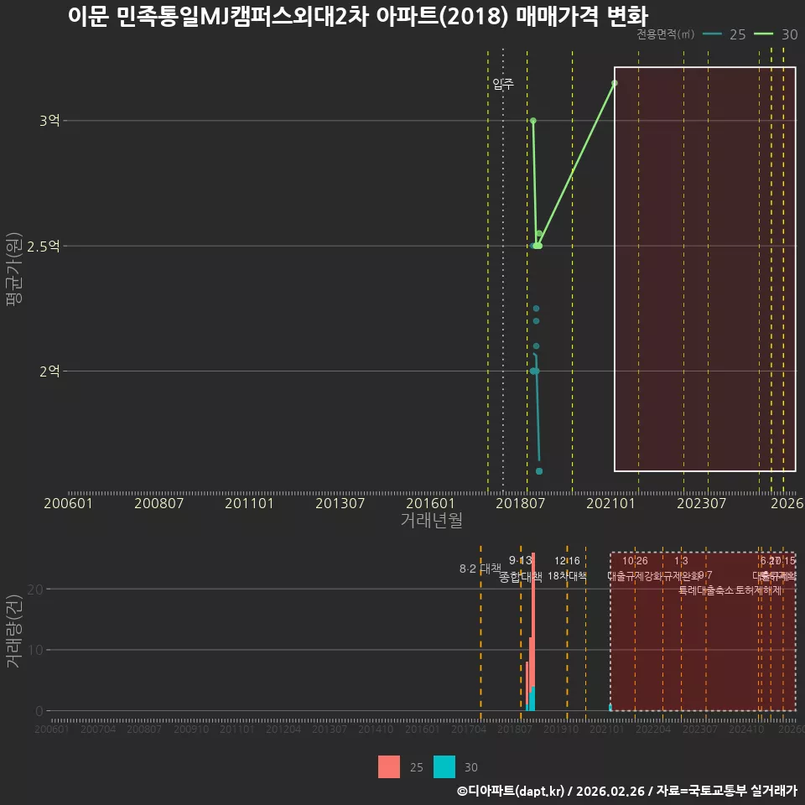Screen dimensions: 805x805
Task: Click the small cyan bar near 202101
Action: click(x=610, y=708)
